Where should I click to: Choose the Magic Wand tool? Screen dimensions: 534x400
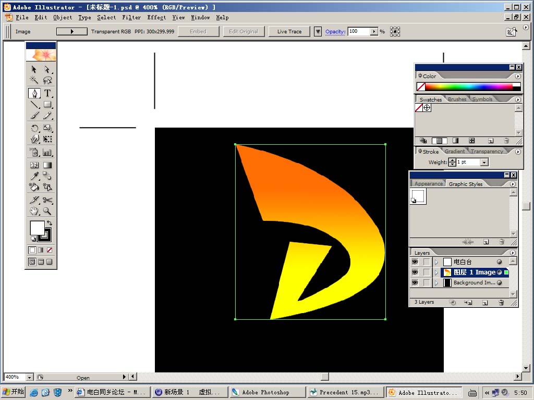tap(34, 80)
